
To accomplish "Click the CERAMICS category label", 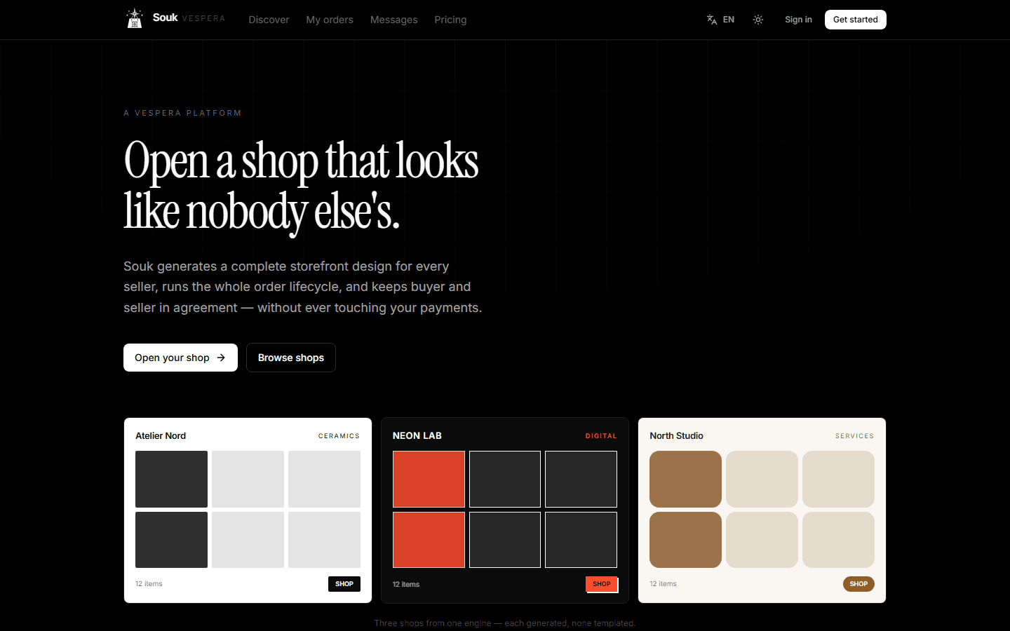I will point(339,436).
